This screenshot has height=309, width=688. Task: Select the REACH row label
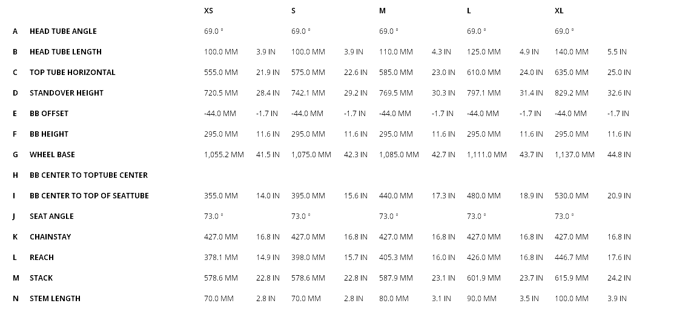tap(42, 258)
